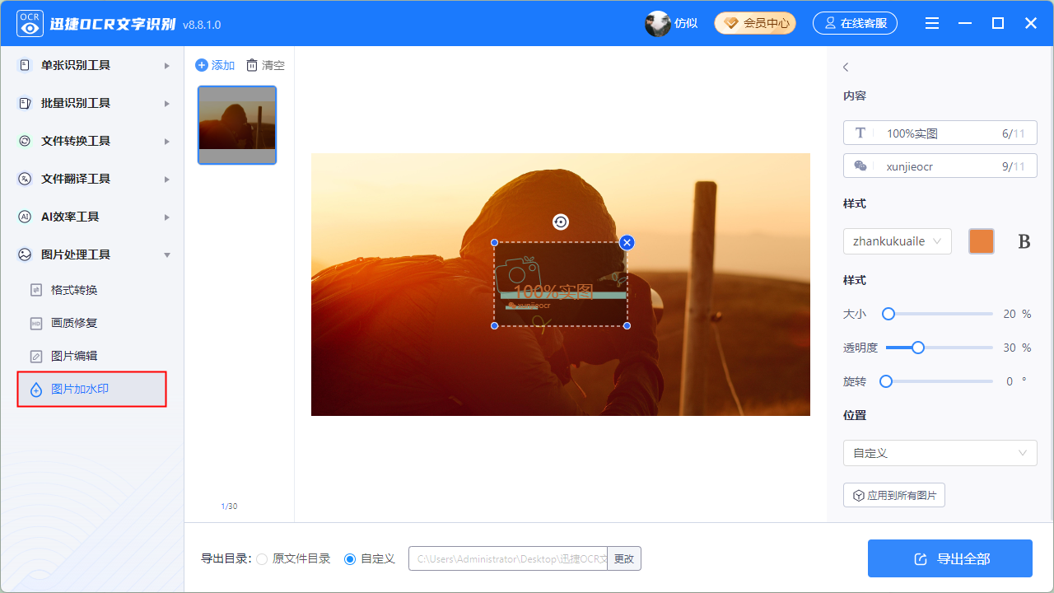Click the 在线客服 button

(x=855, y=23)
